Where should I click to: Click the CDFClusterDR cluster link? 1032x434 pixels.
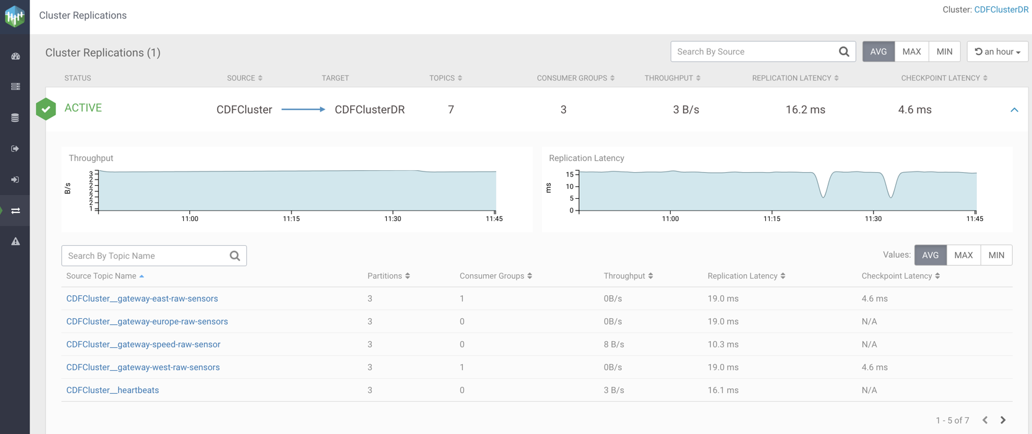[x=1001, y=10]
